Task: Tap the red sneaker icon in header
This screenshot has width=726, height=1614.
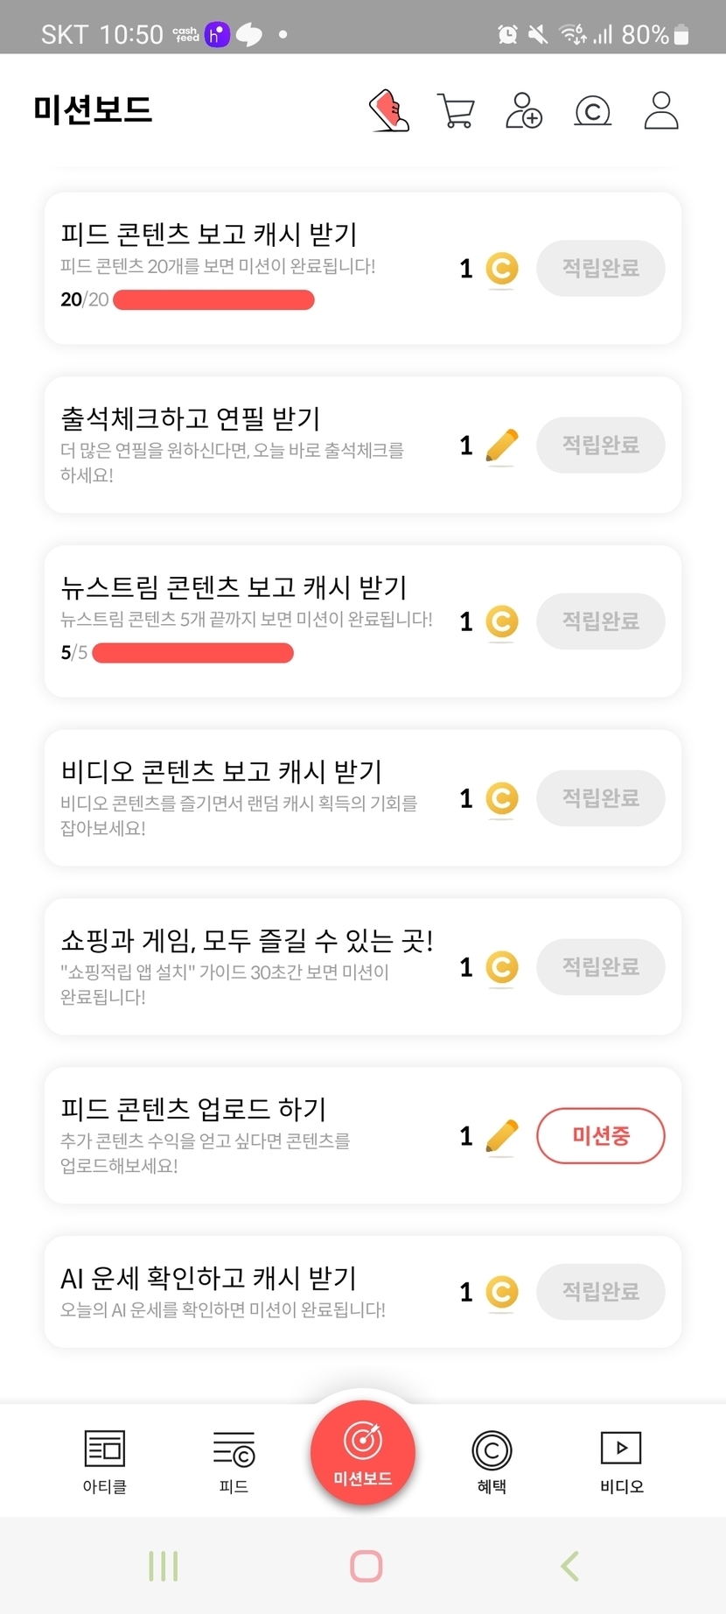Action: [390, 111]
